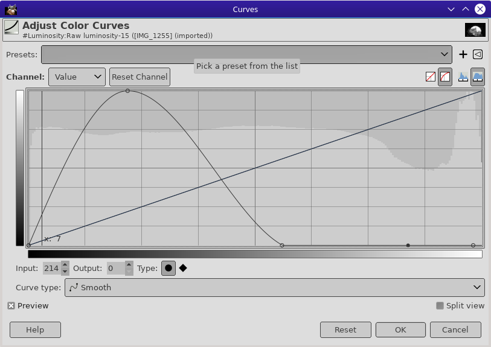Close the Curves window

tap(480, 9)
